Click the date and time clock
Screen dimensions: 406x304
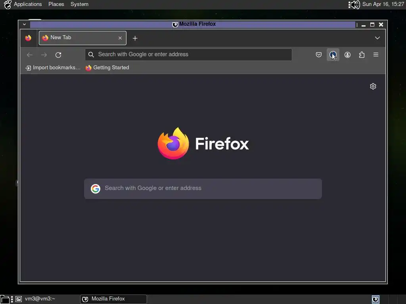(x=383, y=4)
